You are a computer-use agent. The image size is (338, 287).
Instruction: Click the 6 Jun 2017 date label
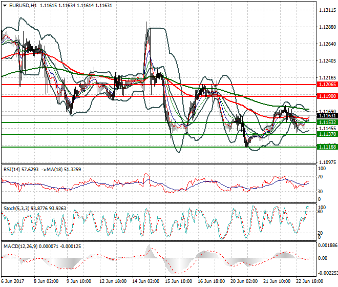[x=14, y=281]
